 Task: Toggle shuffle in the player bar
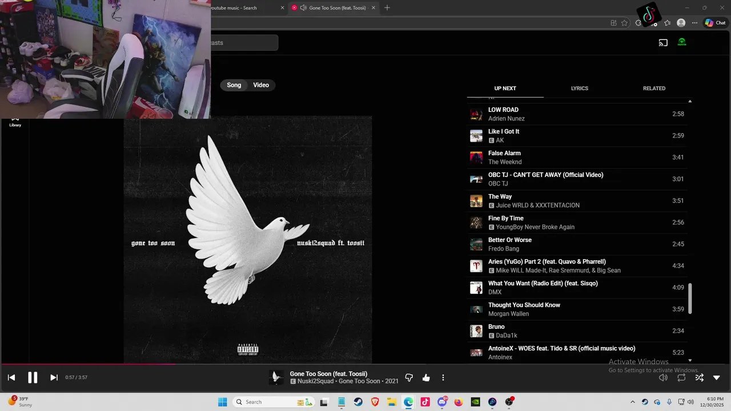[x=700, y=377]
